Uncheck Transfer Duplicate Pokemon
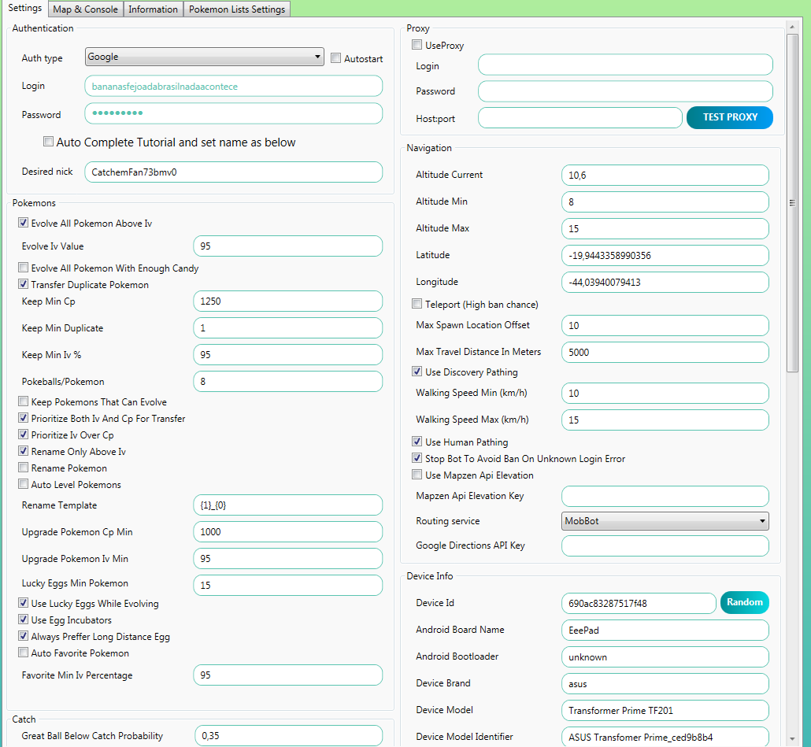811x747 pixels. (x=24, y=285)
